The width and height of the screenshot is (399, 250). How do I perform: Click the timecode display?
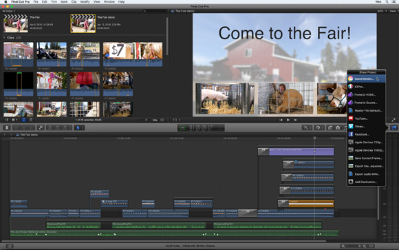click(201, 127)
